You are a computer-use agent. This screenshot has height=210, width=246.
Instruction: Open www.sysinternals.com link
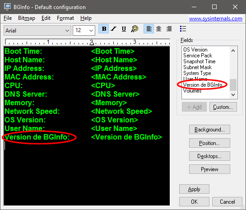(216, 19)
